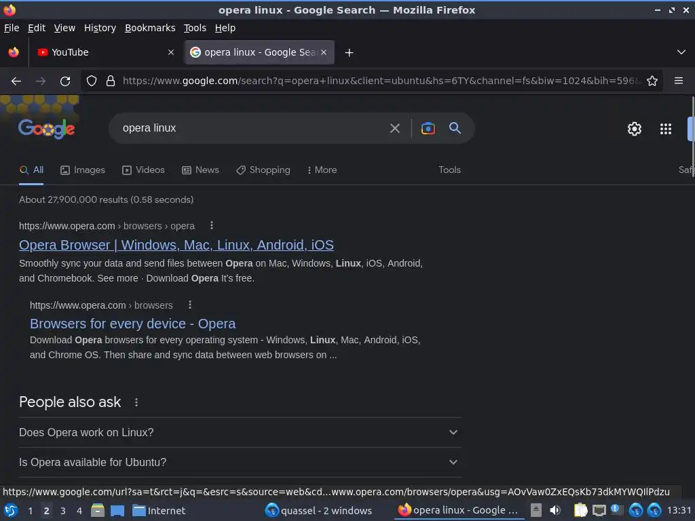Viewport: 695px width, 521px height.
Task: Click show desktop taskbar icon
Action: point(117,511)
